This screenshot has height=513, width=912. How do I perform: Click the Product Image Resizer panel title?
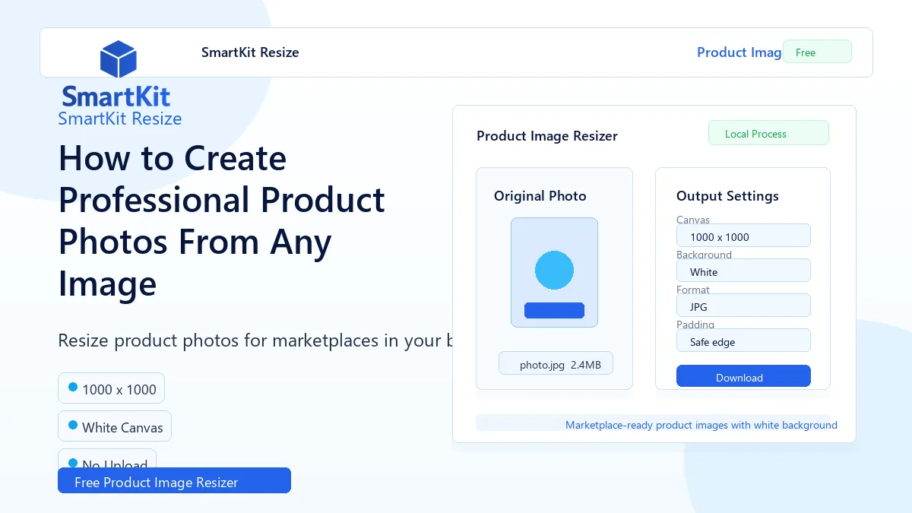pos(547,136)
